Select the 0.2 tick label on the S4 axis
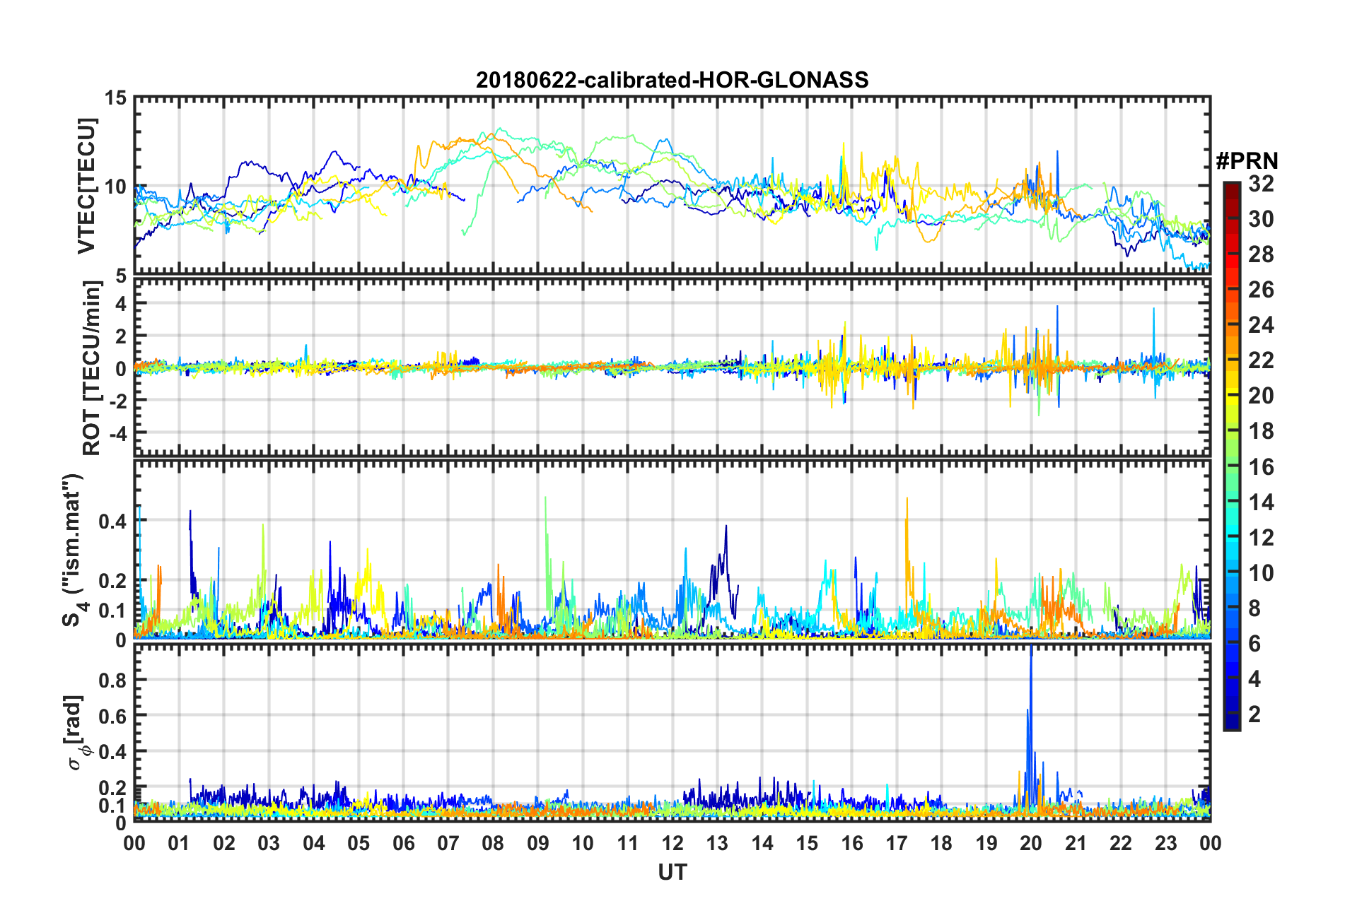This screenshot has width=1345, height=913. (113, 580)
